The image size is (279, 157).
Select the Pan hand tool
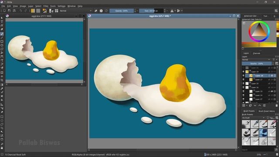(x=2, y=148)
